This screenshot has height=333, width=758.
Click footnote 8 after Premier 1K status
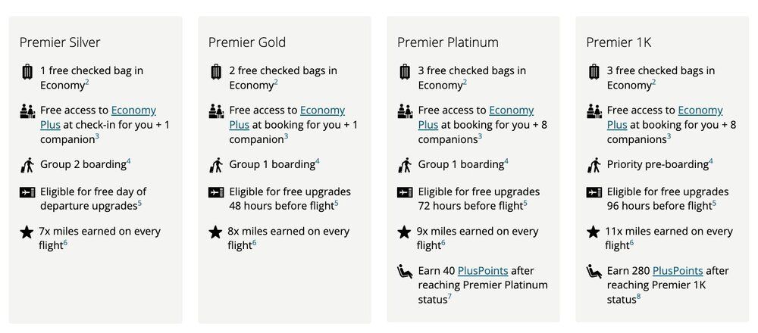[x=638, y=297]
